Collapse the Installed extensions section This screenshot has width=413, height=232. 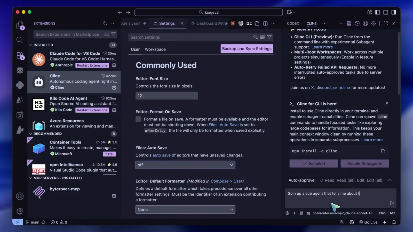coord(30,45)
